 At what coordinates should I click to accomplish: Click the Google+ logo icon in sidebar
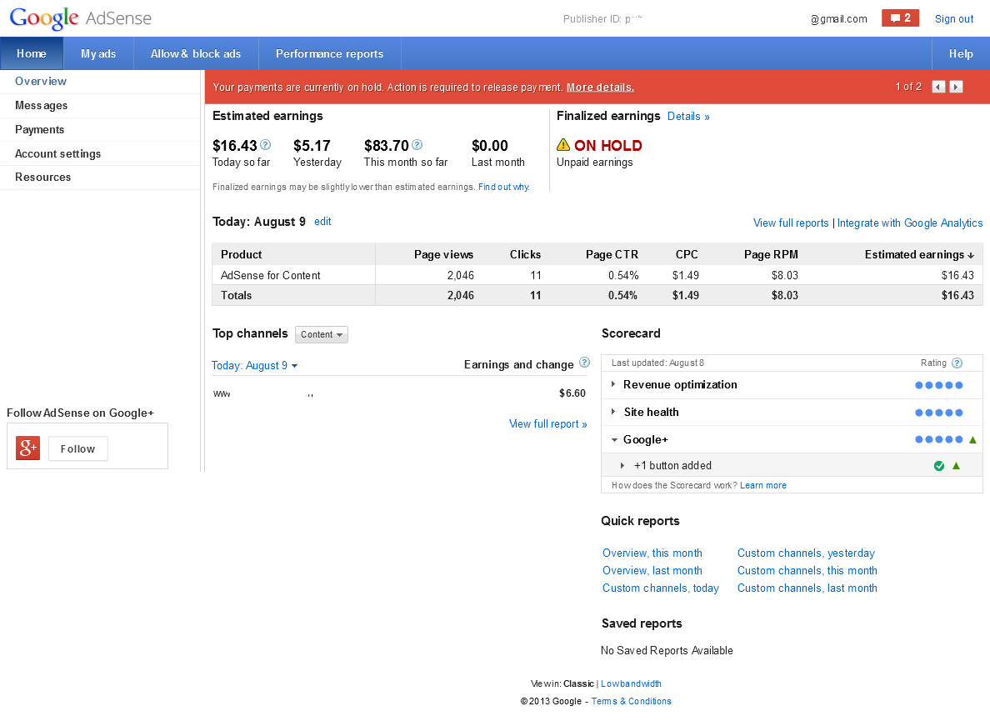tap(28, 448)
